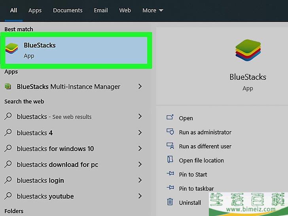288x216 pixels.
Task: Expand BlueStacks Multi-Instance Manager options arrow
Action: pyautogui.click(x=140, y=86)
